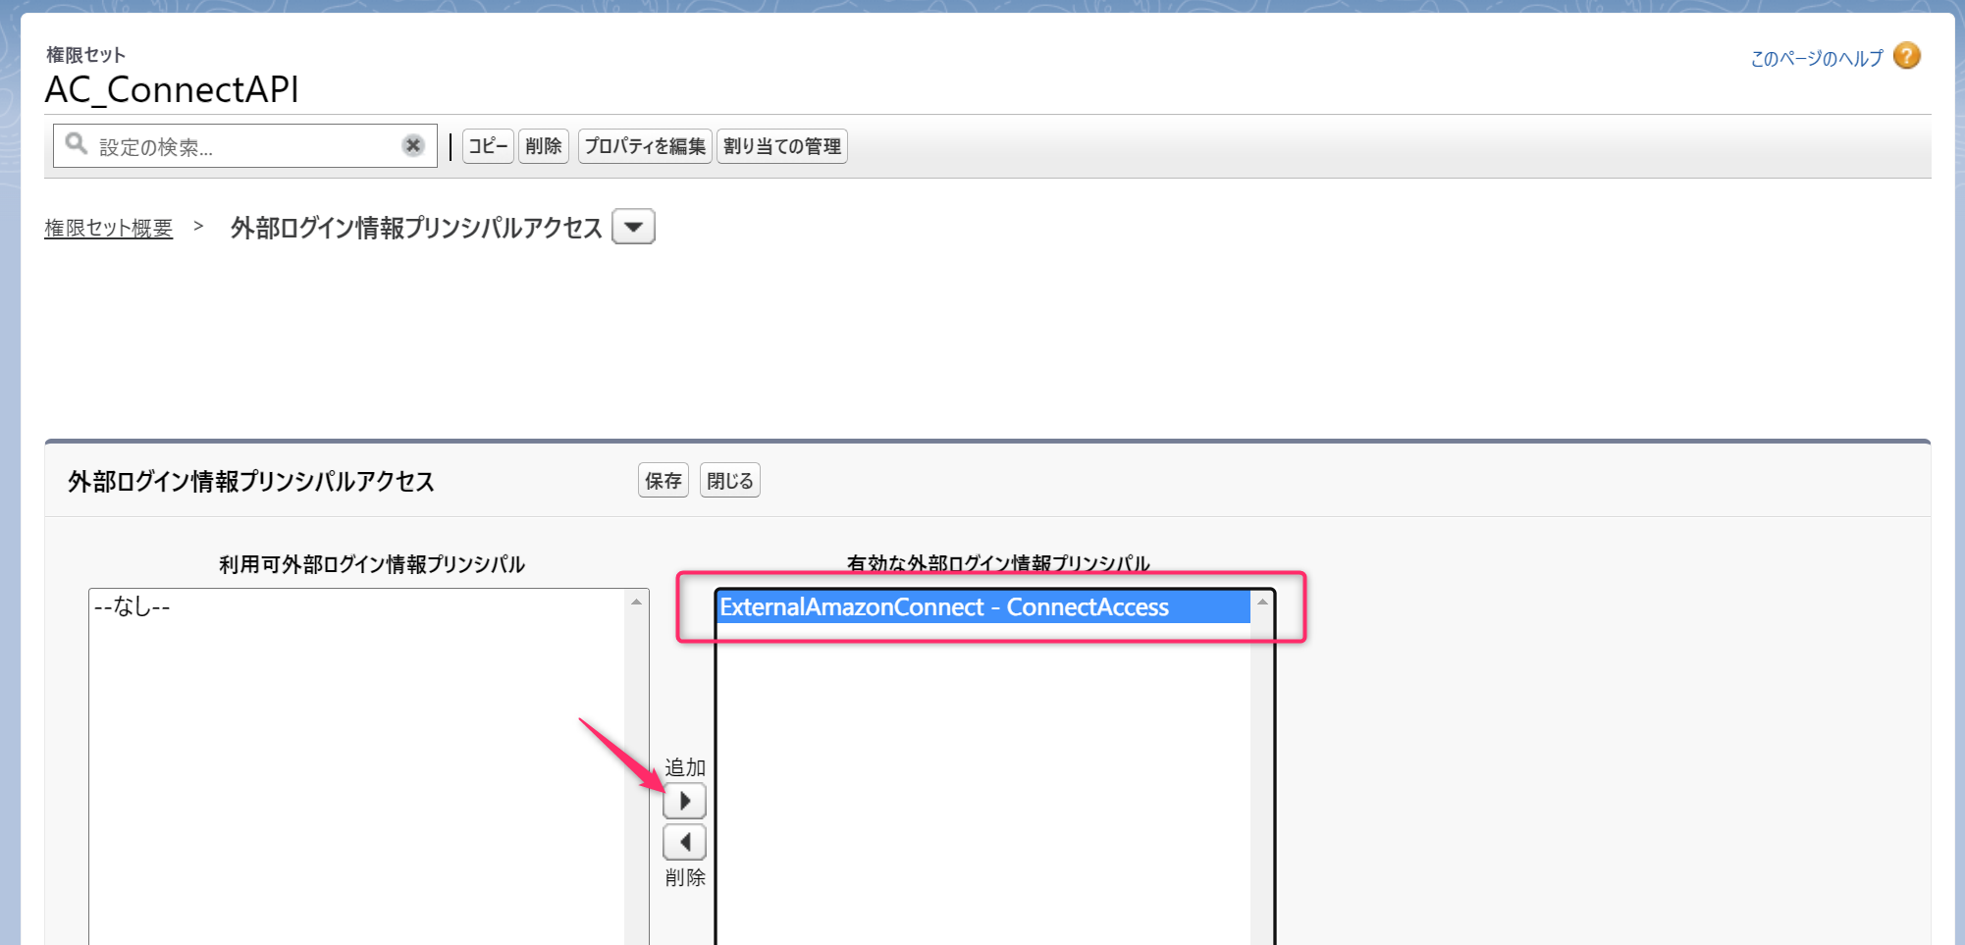Screen dimensions: 1965x945
Task: Click the 閉じる button
Action: point(730,481)
